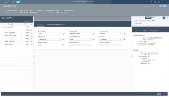The image size is (169, 97).
Task: Click dependency icon in table header
Action: [x=31, y=24]
